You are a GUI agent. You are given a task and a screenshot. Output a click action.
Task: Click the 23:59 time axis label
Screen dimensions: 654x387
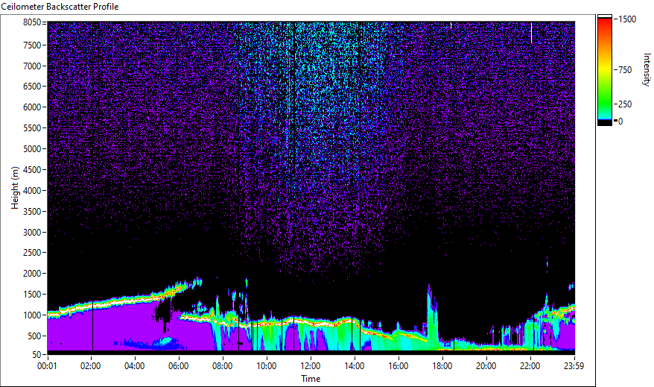[574, 366]
